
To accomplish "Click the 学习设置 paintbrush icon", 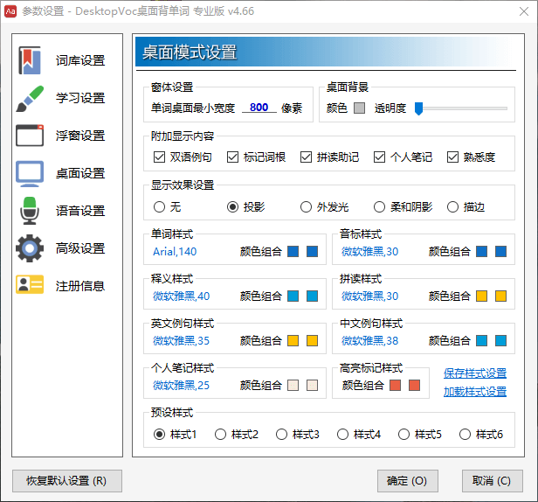I will coord(31,98).
